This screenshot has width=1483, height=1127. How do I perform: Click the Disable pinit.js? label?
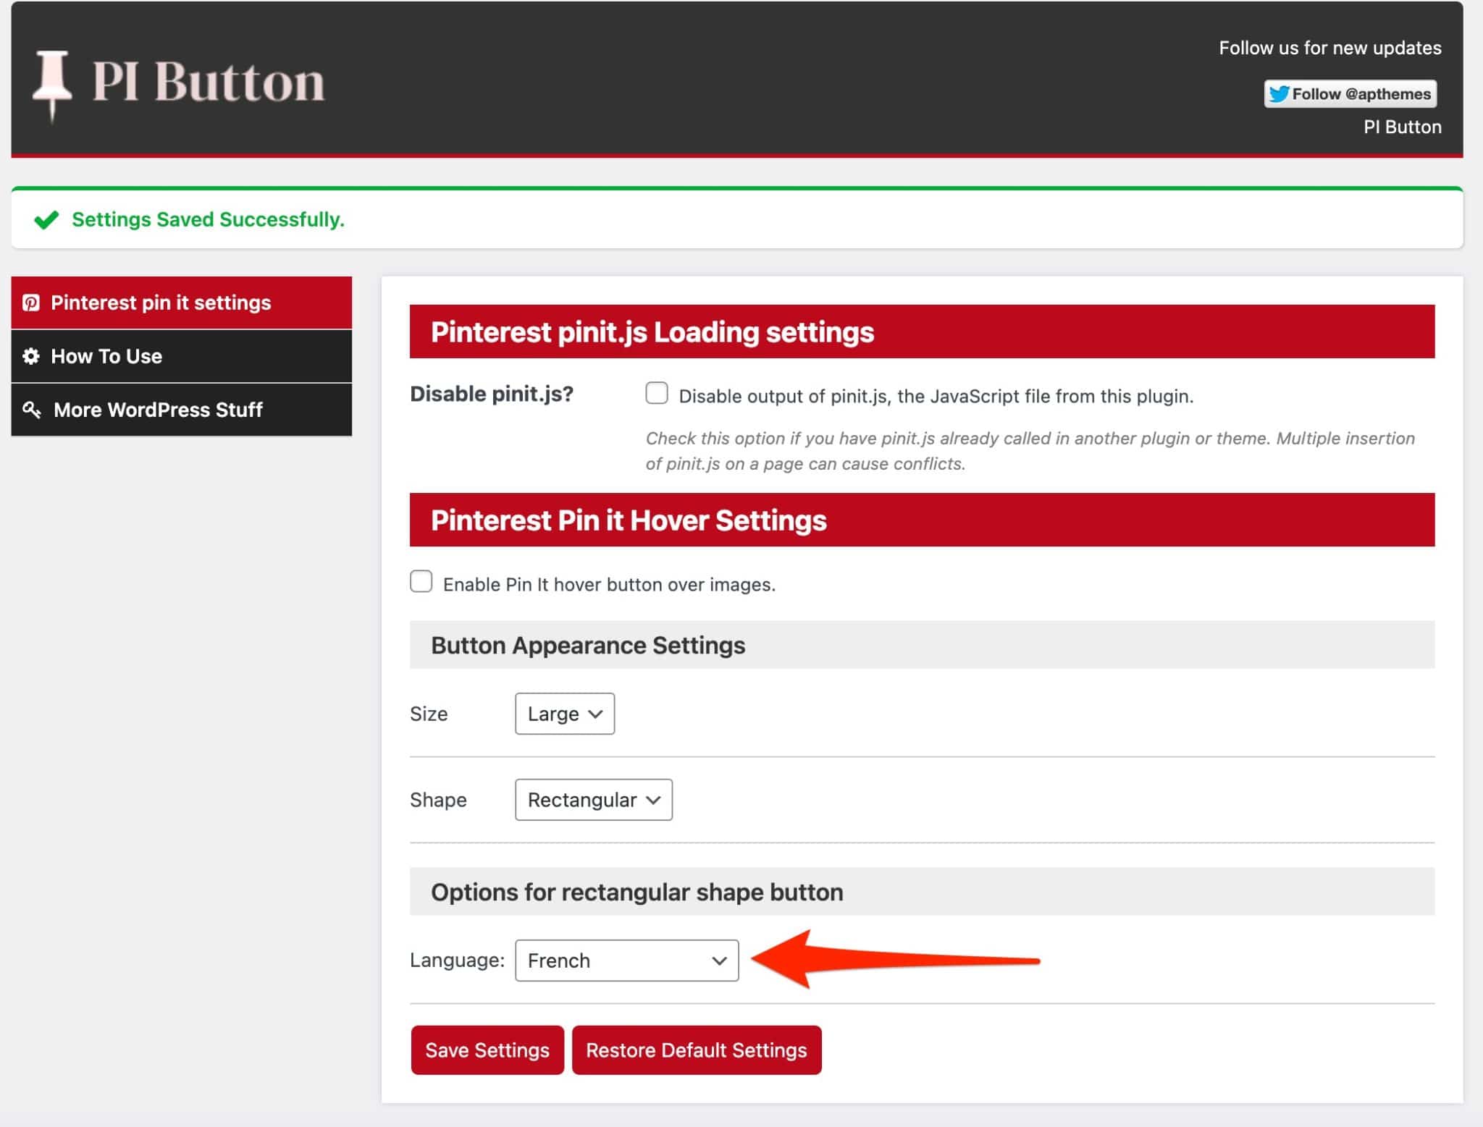click(492, 394)
